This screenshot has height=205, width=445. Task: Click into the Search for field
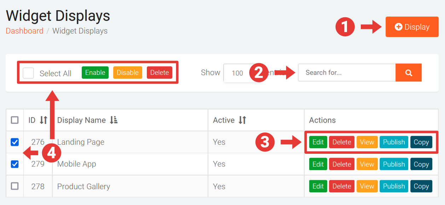[347, 73]
